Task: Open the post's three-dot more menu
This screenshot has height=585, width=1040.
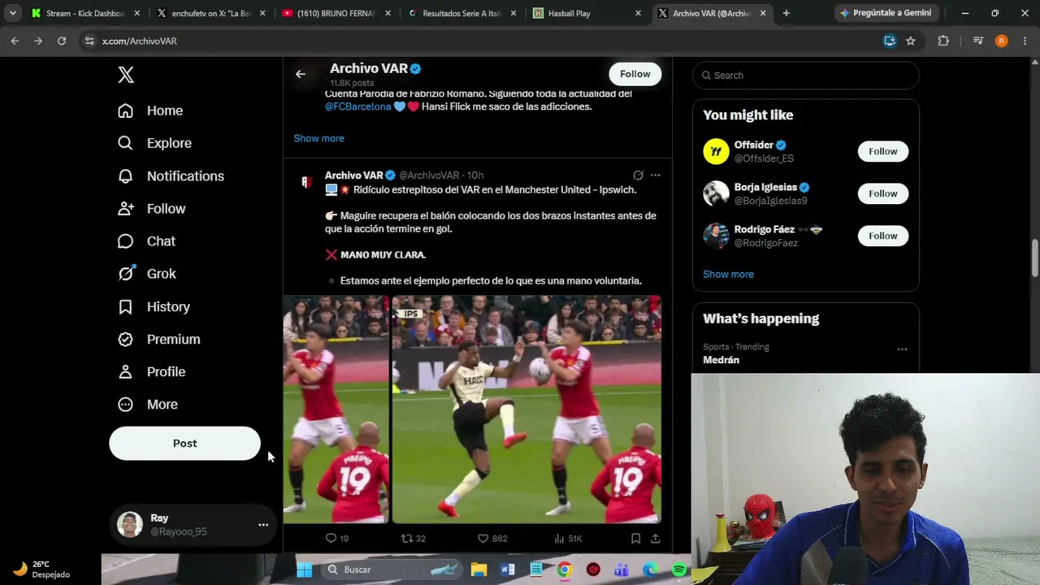Action: pos(656,175)
